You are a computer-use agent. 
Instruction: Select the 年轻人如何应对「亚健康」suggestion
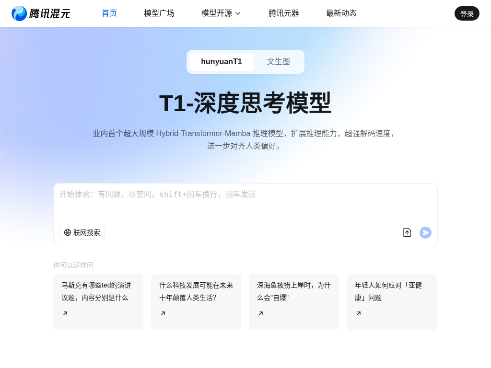click(x=392, y=302)
